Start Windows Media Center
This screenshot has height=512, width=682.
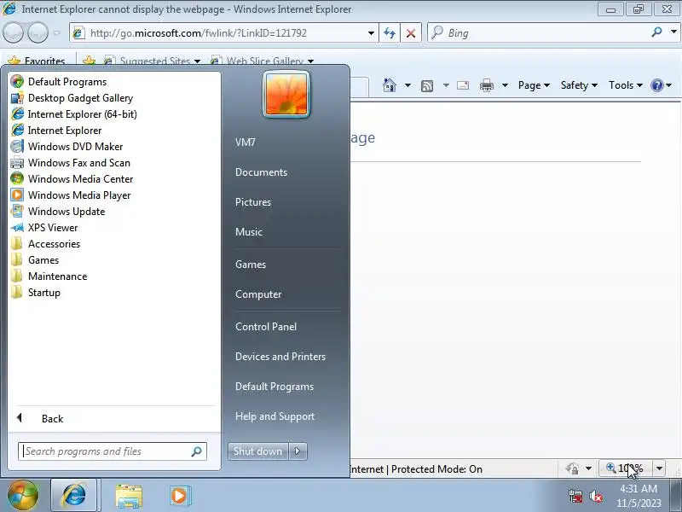point(80,179)
